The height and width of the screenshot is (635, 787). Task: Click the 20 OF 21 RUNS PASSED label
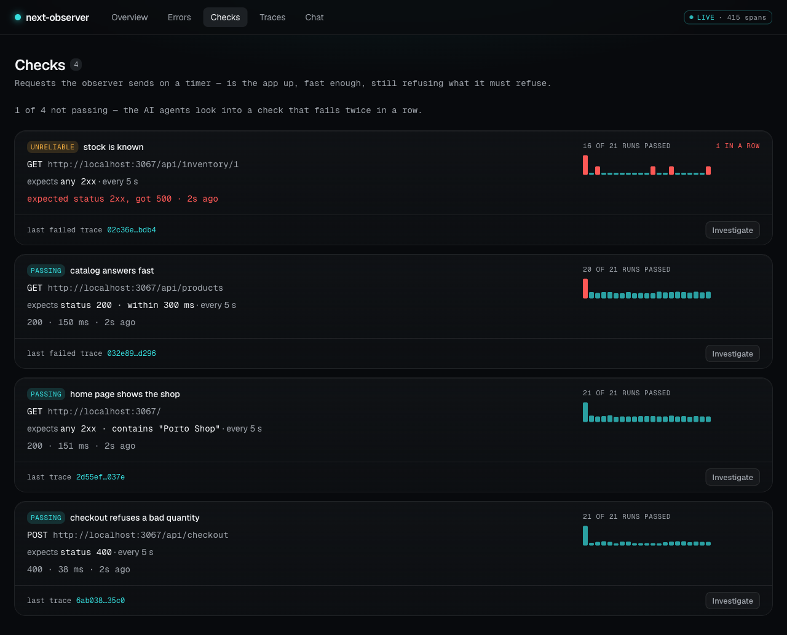point(627,269)
